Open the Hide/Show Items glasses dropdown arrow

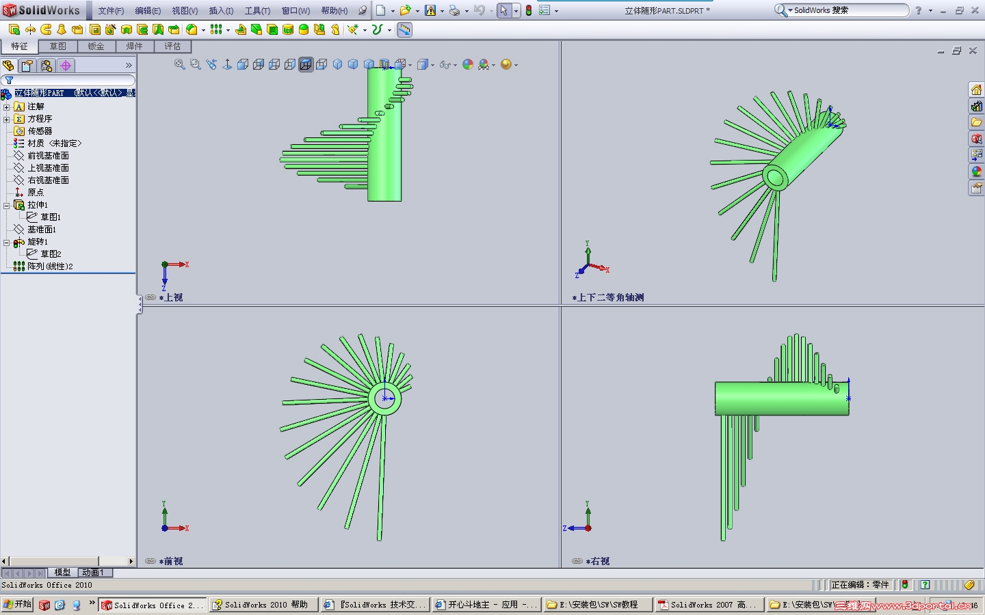tap(455, 65)
